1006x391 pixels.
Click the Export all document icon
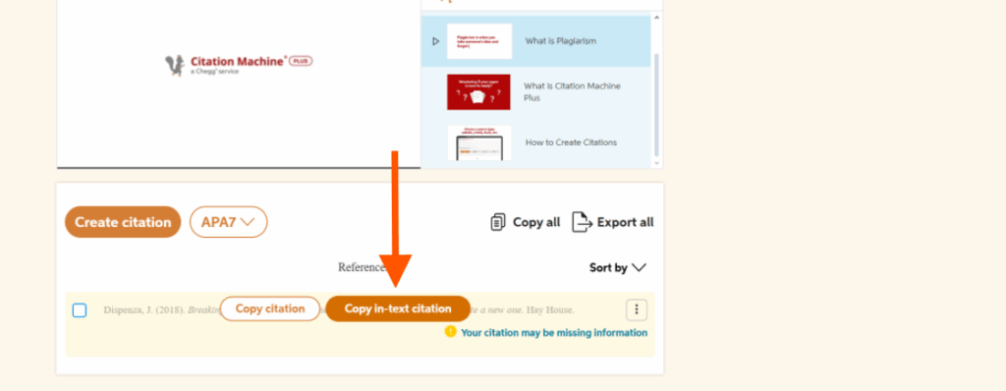click(582, 222)
